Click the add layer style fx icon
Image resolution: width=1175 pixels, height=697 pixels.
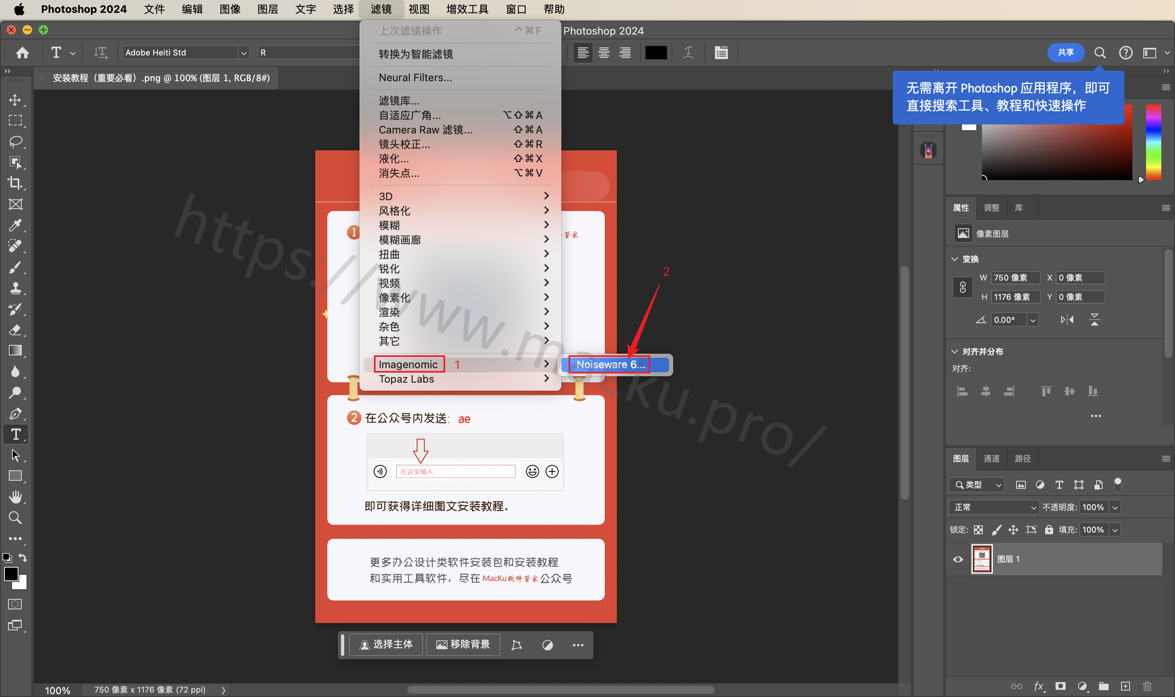click(1039, 686)
